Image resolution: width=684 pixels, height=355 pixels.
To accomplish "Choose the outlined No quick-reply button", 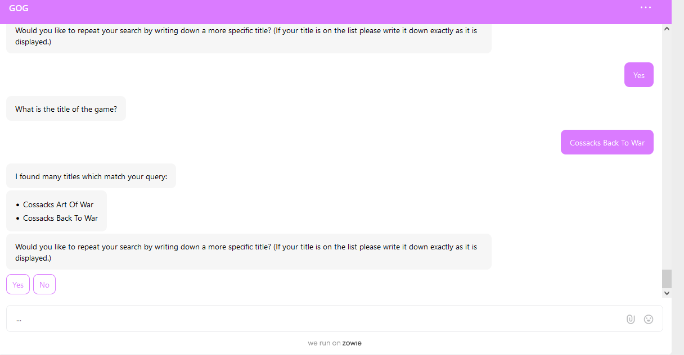I will [x=44, y=285].
